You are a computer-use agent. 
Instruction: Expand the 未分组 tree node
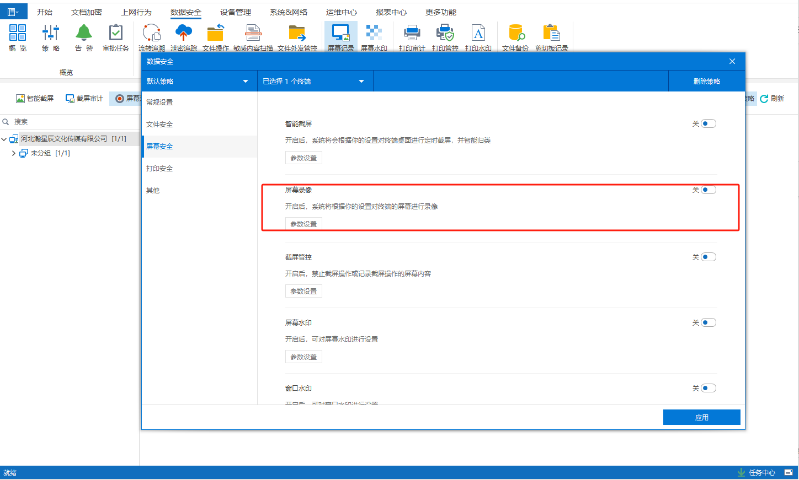coord(14,153)
